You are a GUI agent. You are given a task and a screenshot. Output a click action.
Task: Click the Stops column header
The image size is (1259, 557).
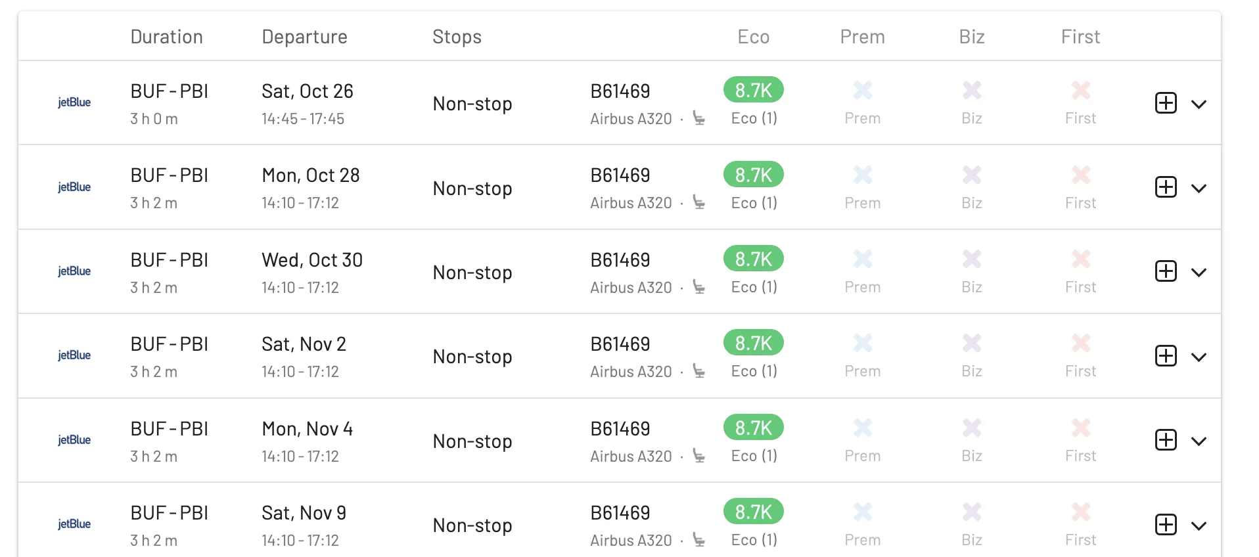coord(457,37)
